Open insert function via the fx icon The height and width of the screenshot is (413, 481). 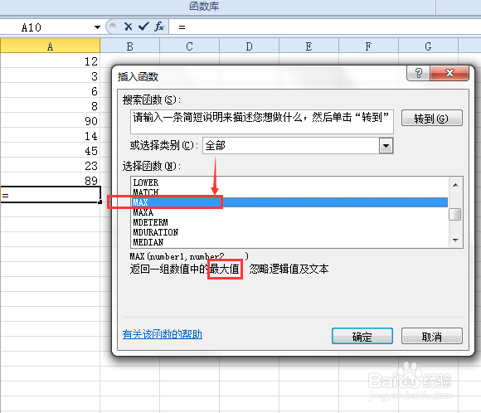[159, 27]
